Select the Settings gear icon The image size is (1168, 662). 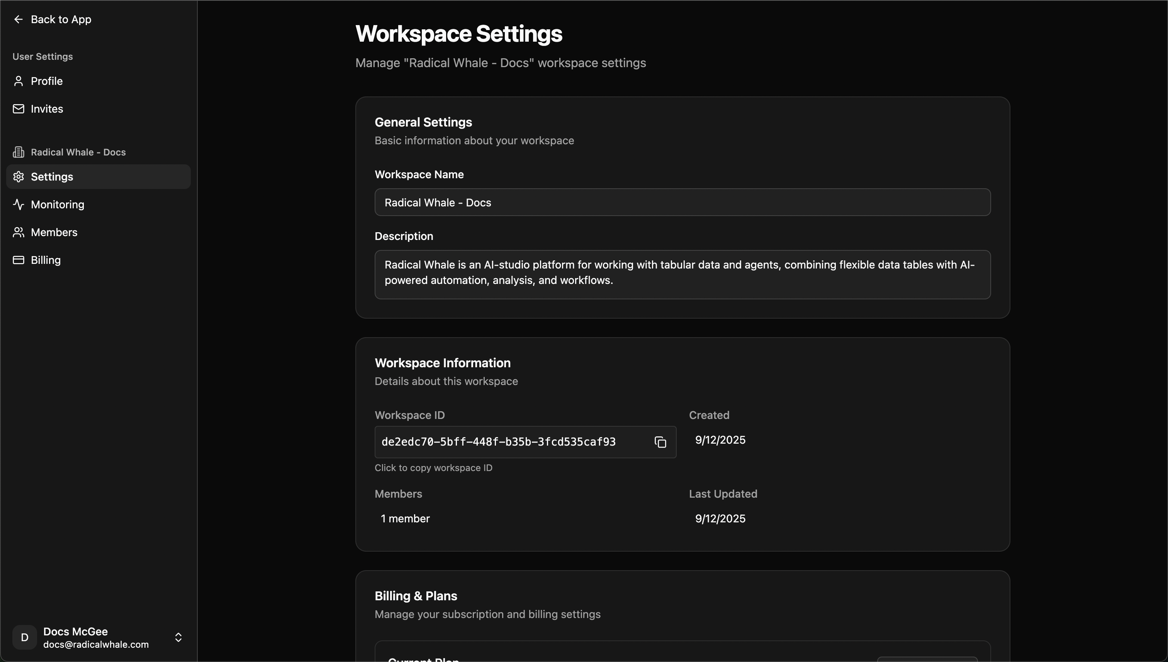click(x=19, y=177)
